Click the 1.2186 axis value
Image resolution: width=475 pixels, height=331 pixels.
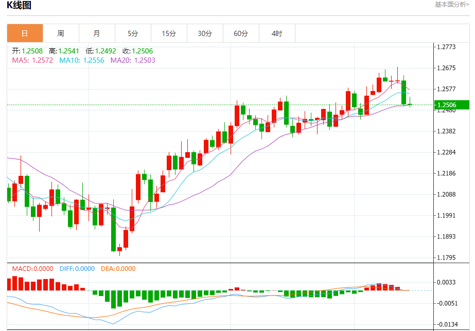(x=446, y=173)
